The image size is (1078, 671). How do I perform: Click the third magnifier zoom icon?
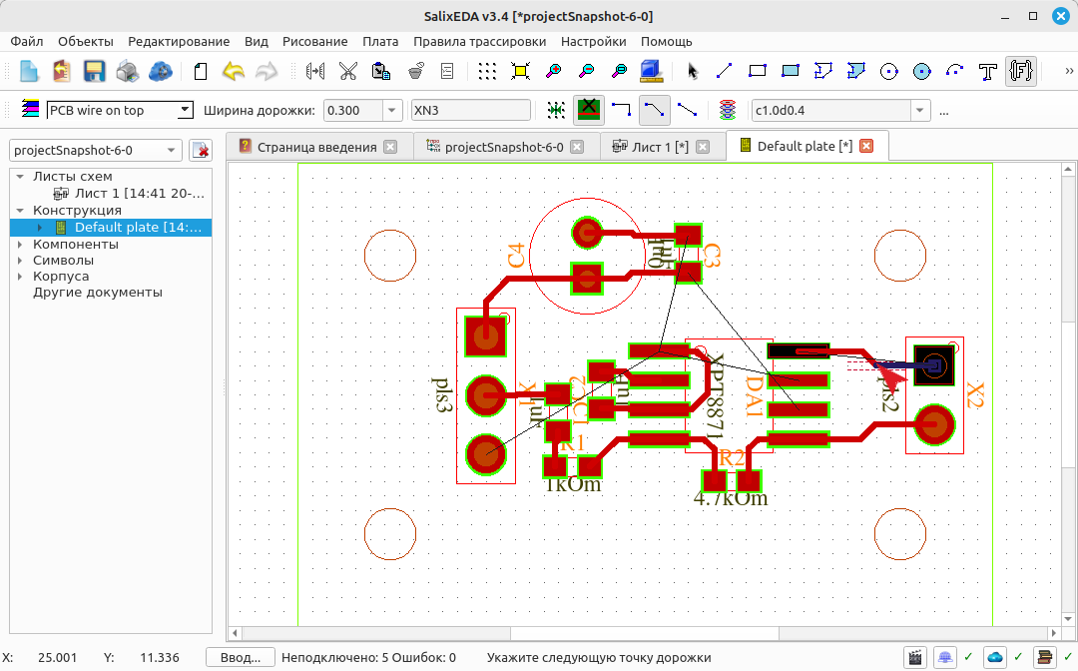[x=620, y=71]
